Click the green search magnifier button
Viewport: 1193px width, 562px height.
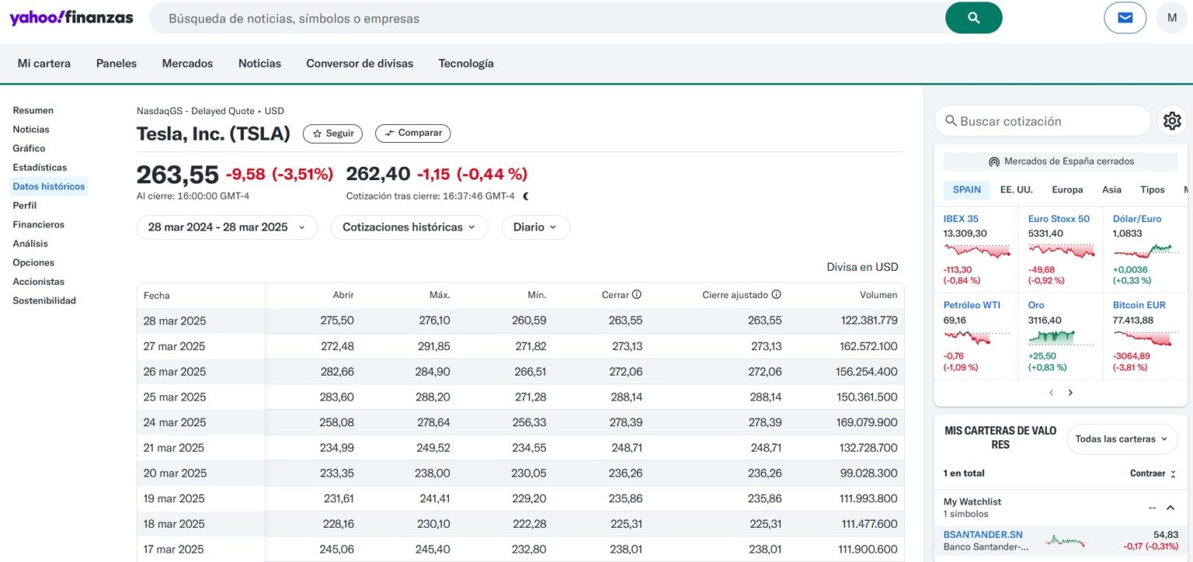coord(973,18)
